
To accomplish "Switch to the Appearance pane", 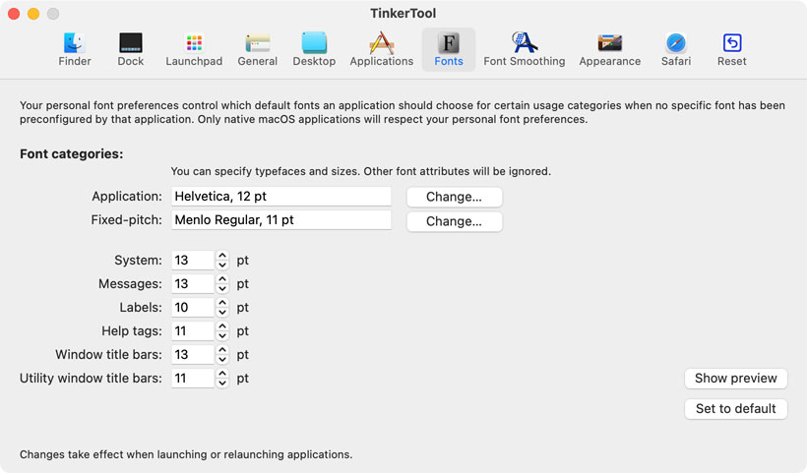I will 610,50.
